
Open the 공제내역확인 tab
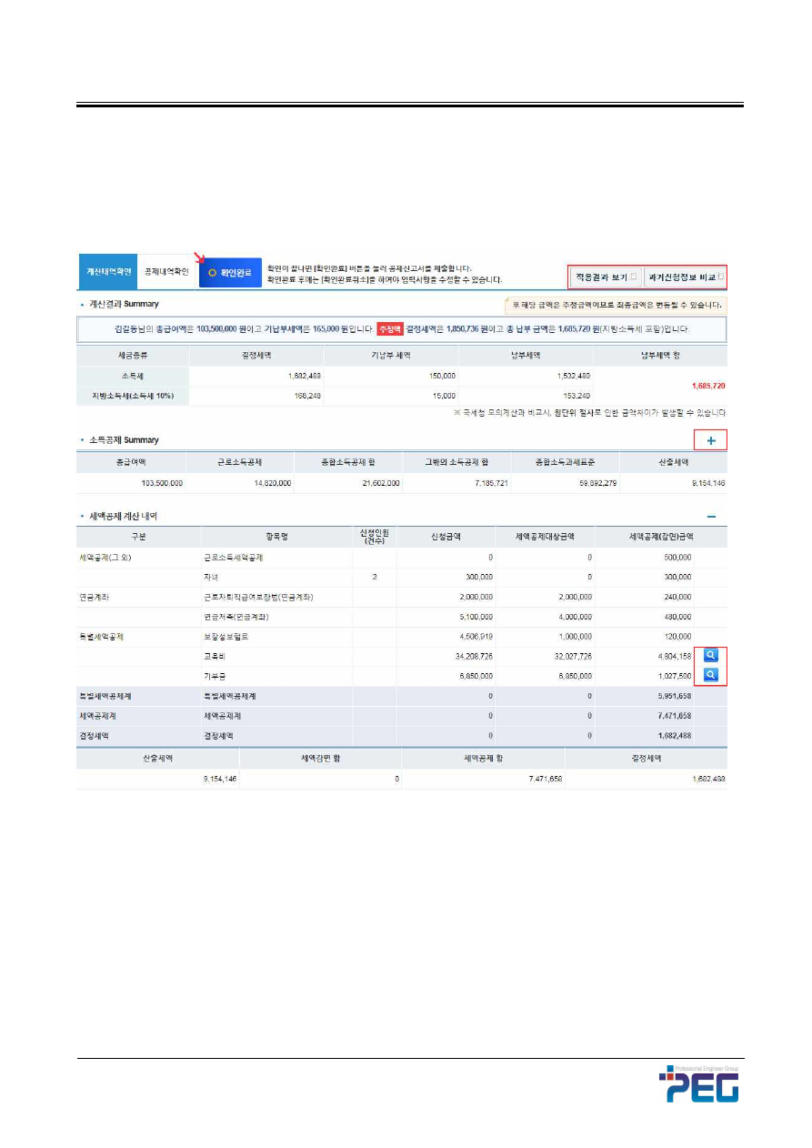click(x=167, y=272)
